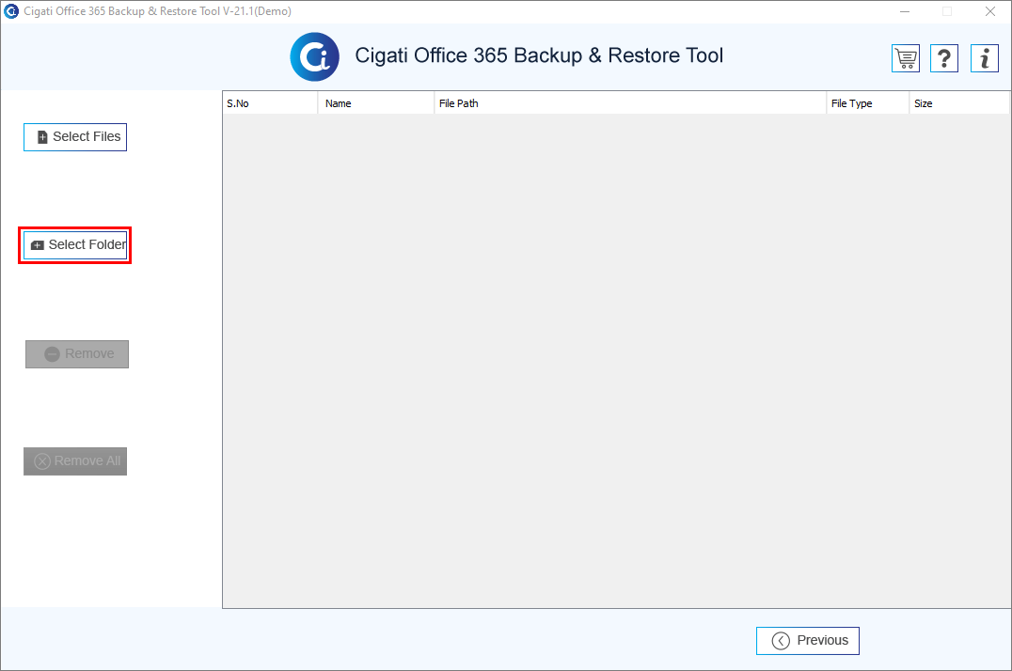Show the about info icon
1012x671 pixels.
984,58
